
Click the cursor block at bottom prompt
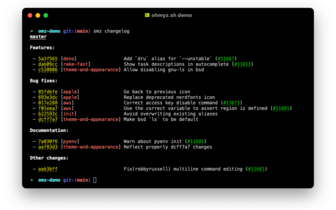point(95,180)
